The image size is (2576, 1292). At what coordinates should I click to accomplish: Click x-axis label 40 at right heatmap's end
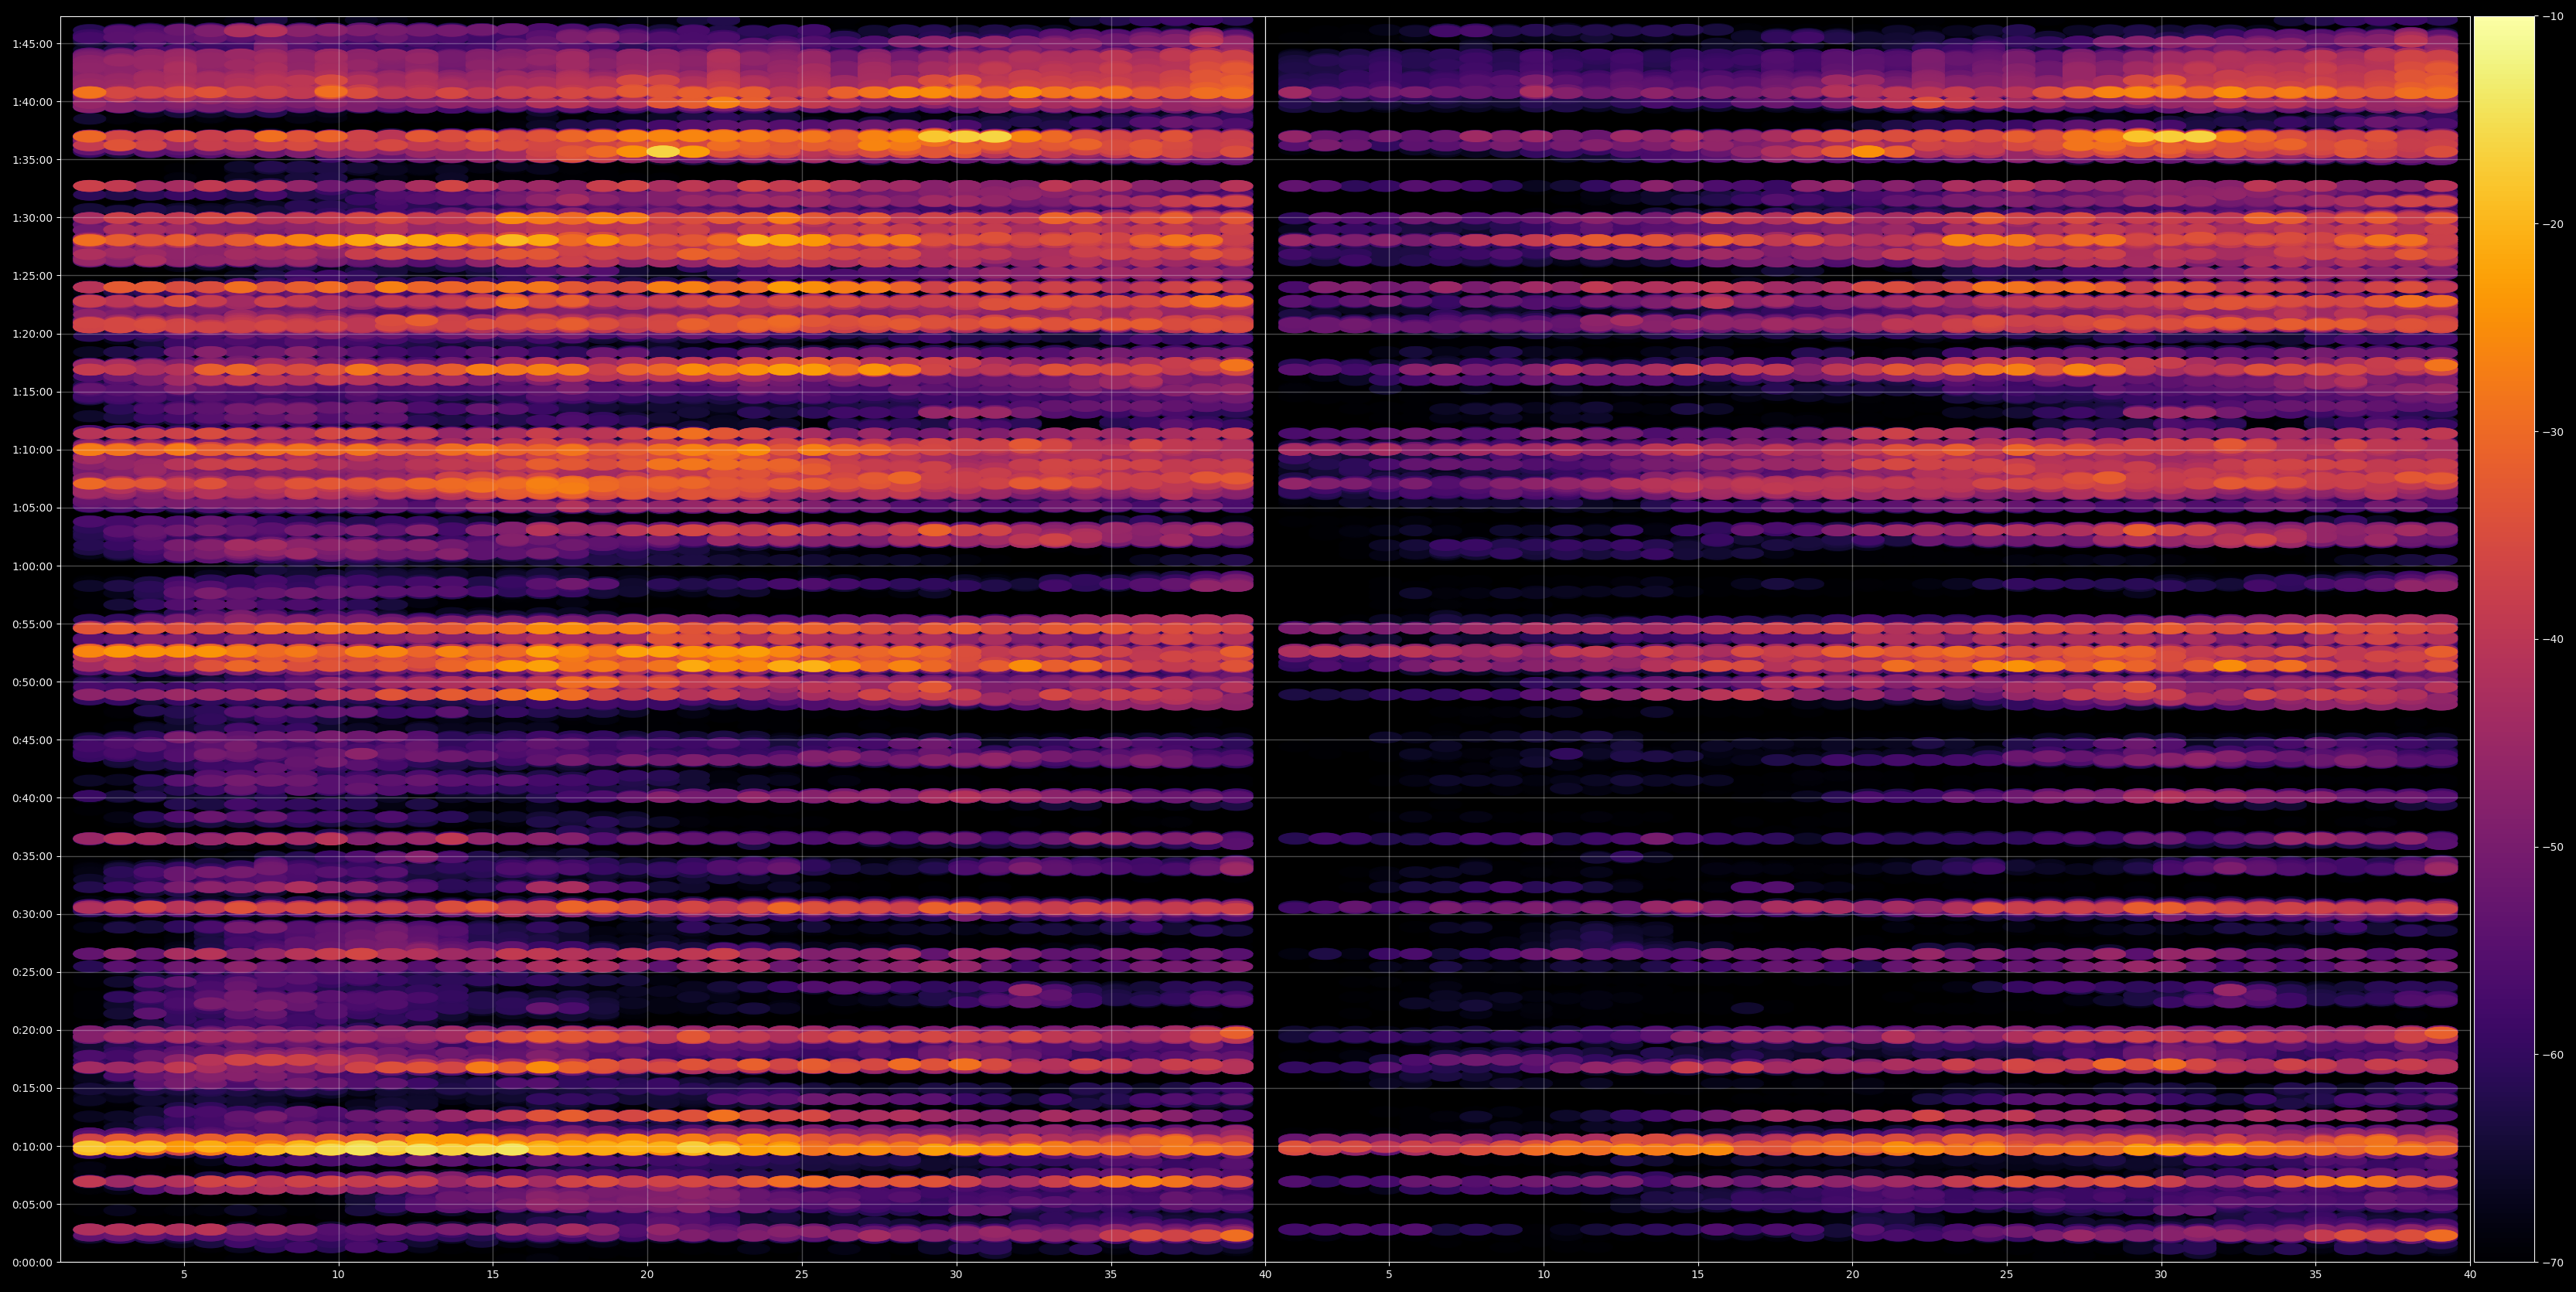coord(2470,1275)
